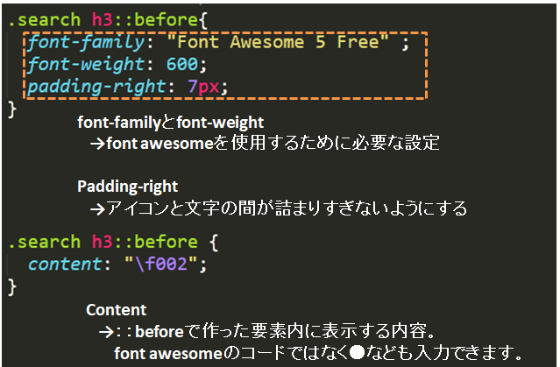Click the font-family property name
Viewport: 560px width, 367px height.
pyautogui.click(x=86, y=42)
